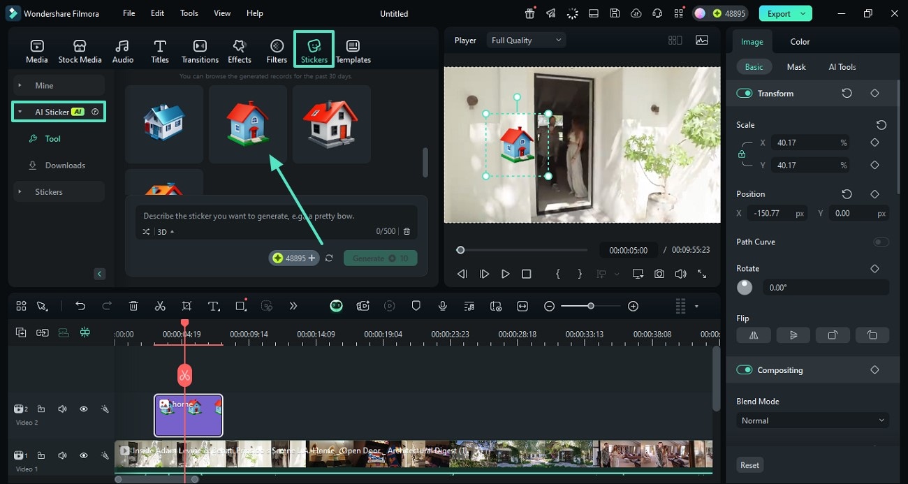
Task: Switch to the Mask tab
Action: pos(796,67)
